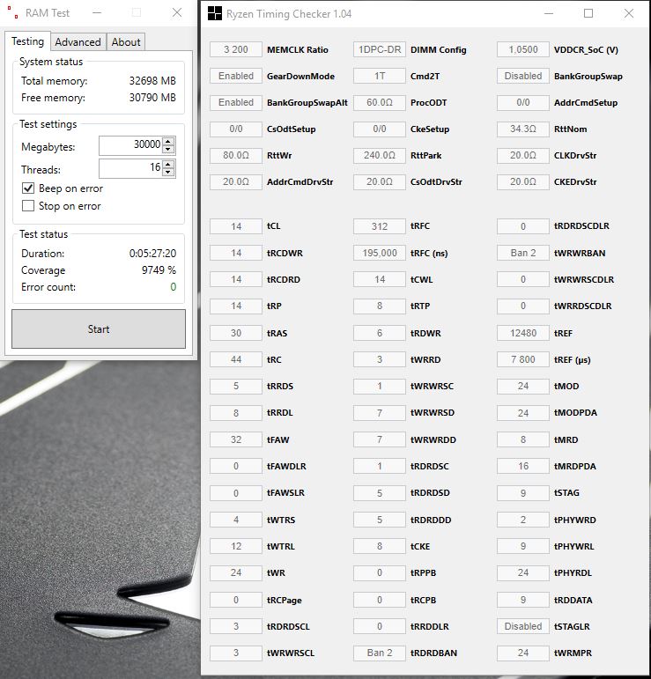Click the Threads input field
651x679 pixels.
click(x=130, y=168)
